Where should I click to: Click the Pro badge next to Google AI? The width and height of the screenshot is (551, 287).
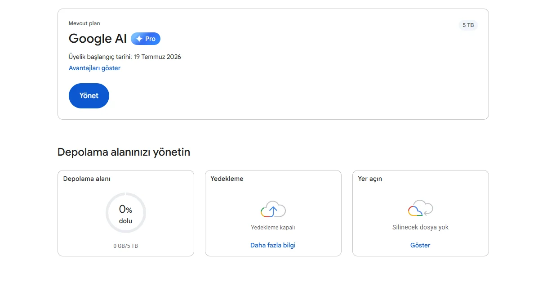coord(146,39)
